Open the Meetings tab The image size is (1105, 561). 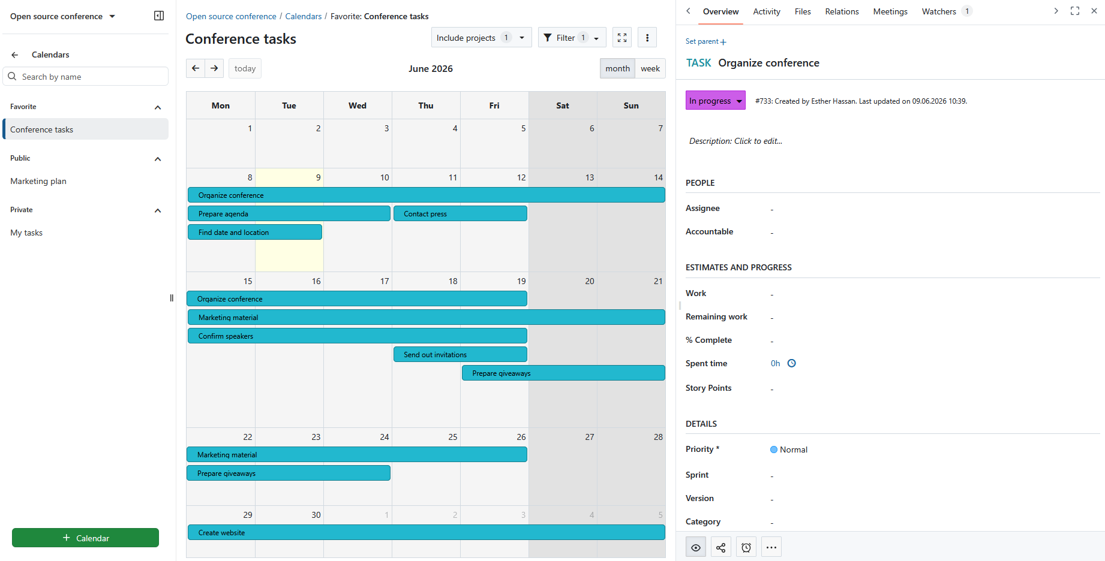(890, 11)
